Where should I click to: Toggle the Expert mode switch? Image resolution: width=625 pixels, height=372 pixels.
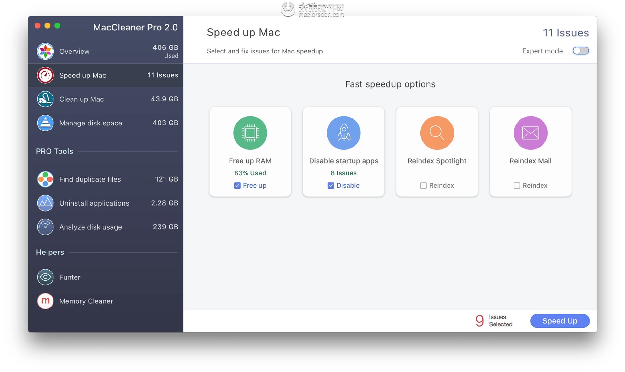581,51
